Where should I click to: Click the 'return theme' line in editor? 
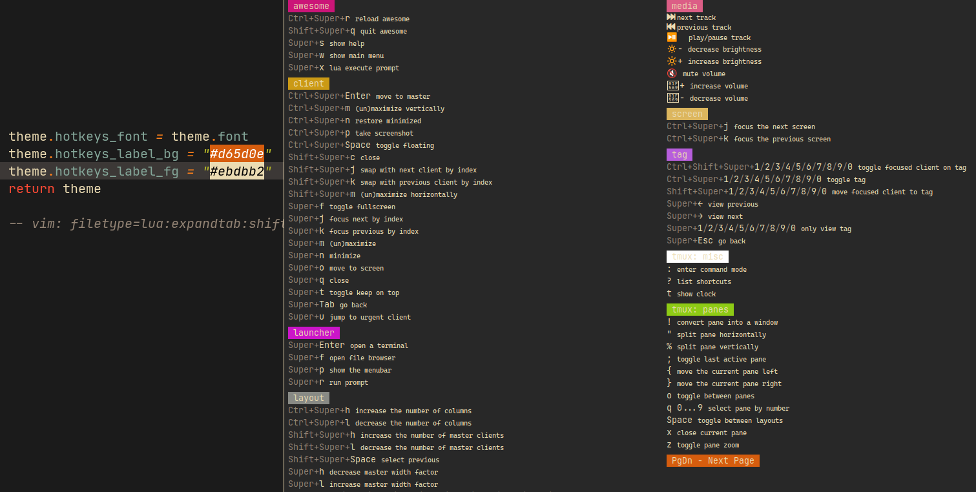(55, 189)
